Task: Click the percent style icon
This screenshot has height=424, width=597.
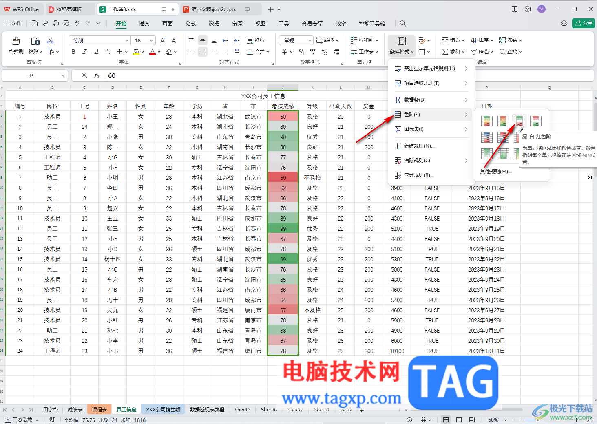Action: [x=302, y=52]
